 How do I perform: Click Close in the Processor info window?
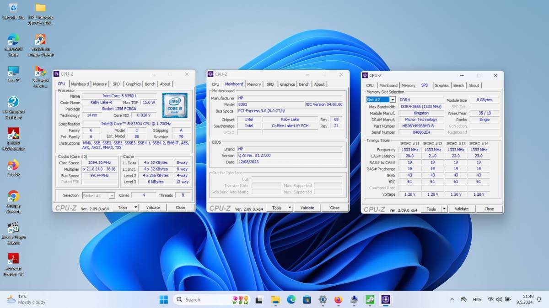click(x=181, y=208)
